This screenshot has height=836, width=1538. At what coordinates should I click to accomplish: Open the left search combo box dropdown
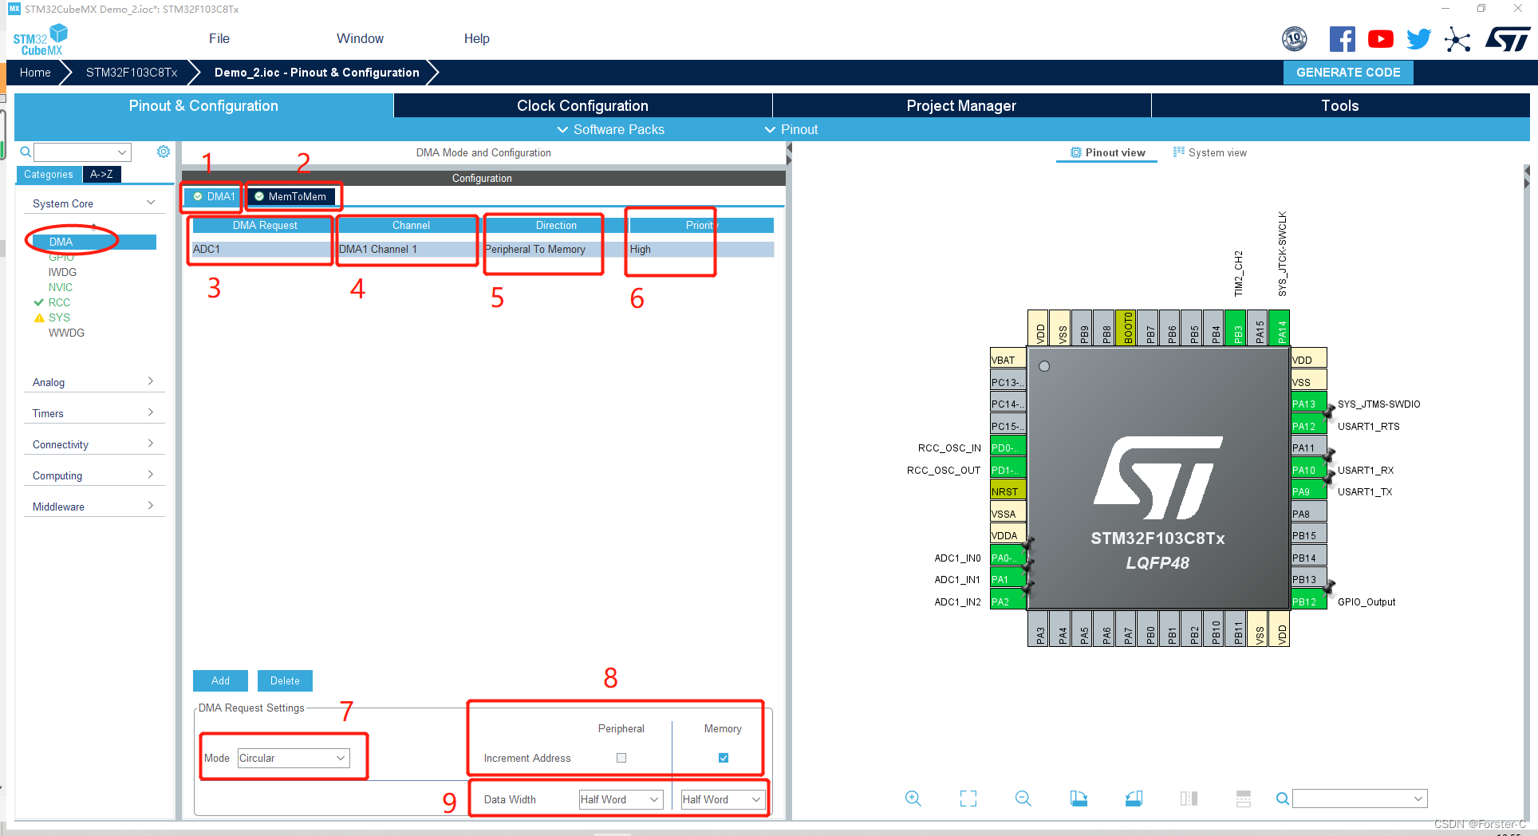(x=122, y=152)
